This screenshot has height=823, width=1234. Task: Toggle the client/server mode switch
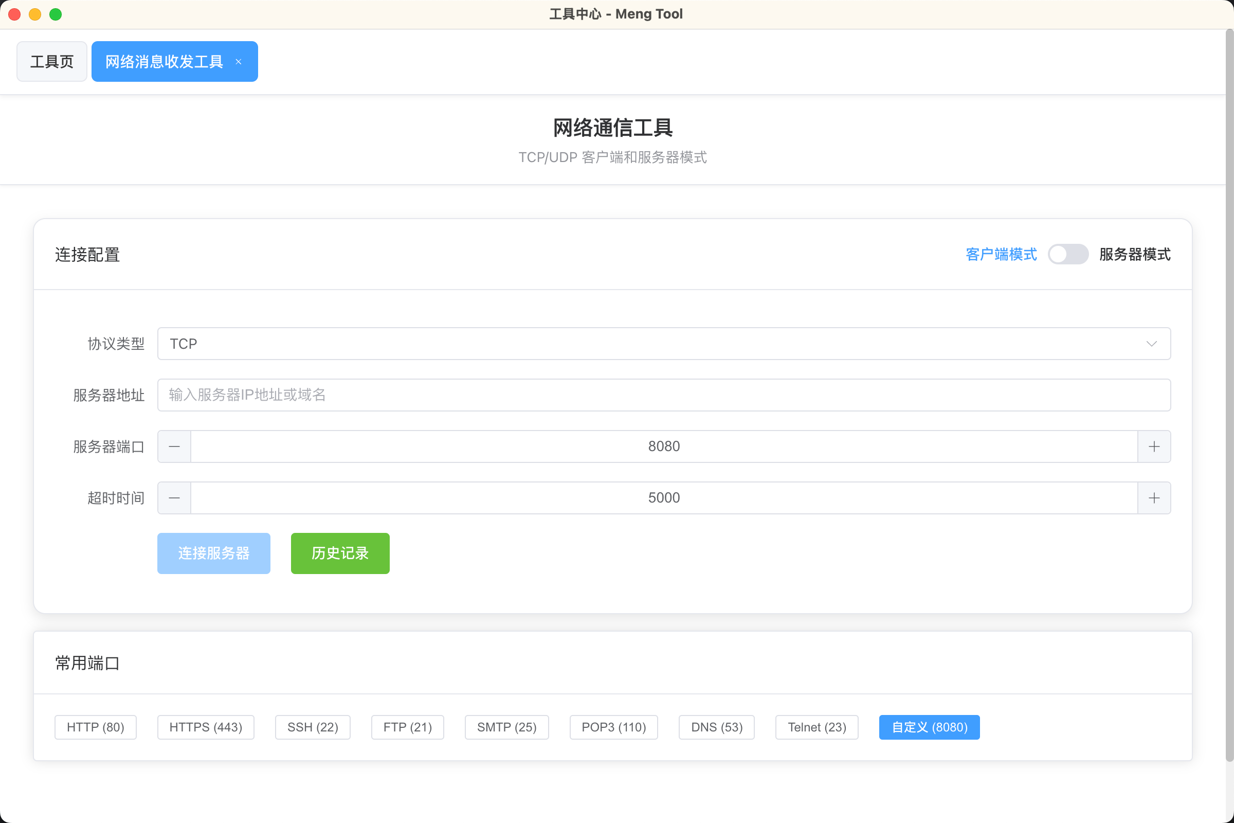(x=1068, y=254)
